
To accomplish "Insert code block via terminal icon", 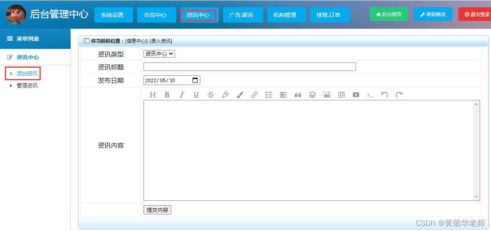I will [370, 95].
